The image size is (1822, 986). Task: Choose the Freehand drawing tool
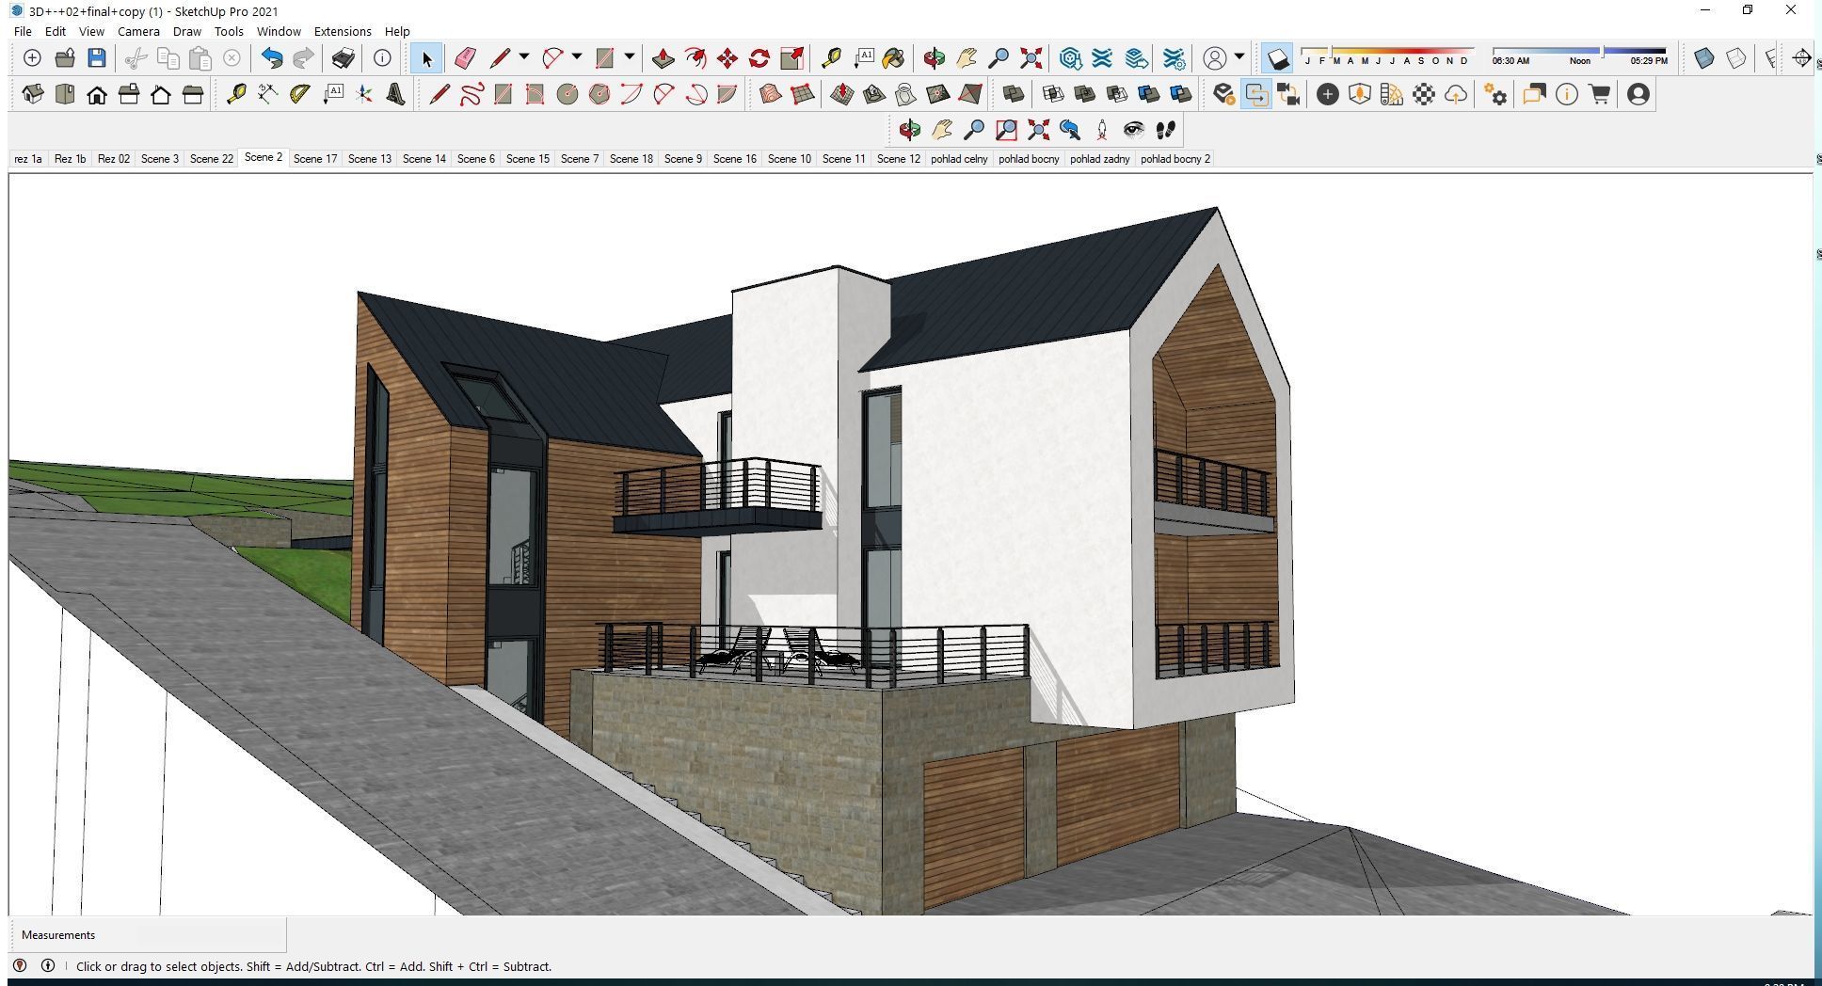pos(471,94)
